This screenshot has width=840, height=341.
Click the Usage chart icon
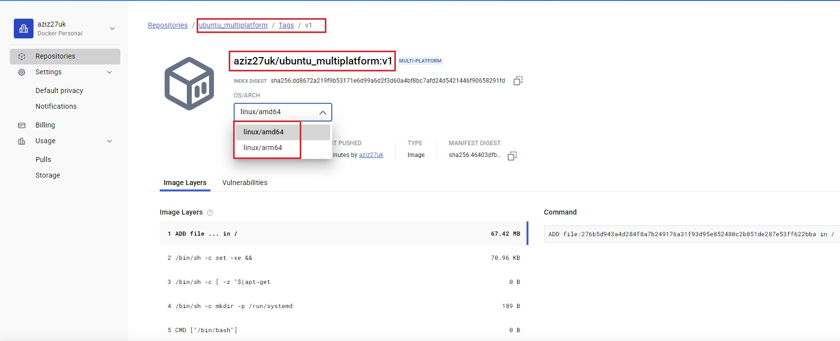(22, 141)
